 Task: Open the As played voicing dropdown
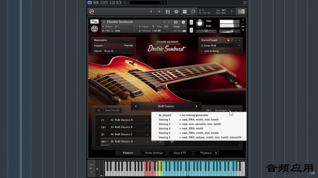click(x=222, y=110)
